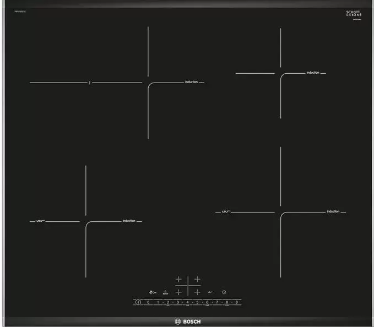Select the rear-right cooking zone selector
Viewport: 374px width, 327px height.
[x=197, y=280]
